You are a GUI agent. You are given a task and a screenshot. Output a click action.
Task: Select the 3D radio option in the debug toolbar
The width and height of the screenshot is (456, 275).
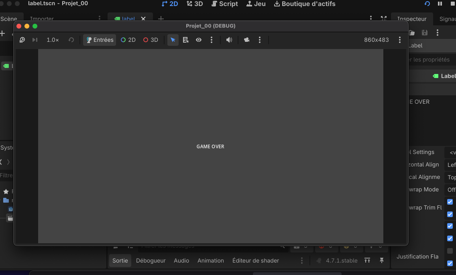(x=151, y=40)
